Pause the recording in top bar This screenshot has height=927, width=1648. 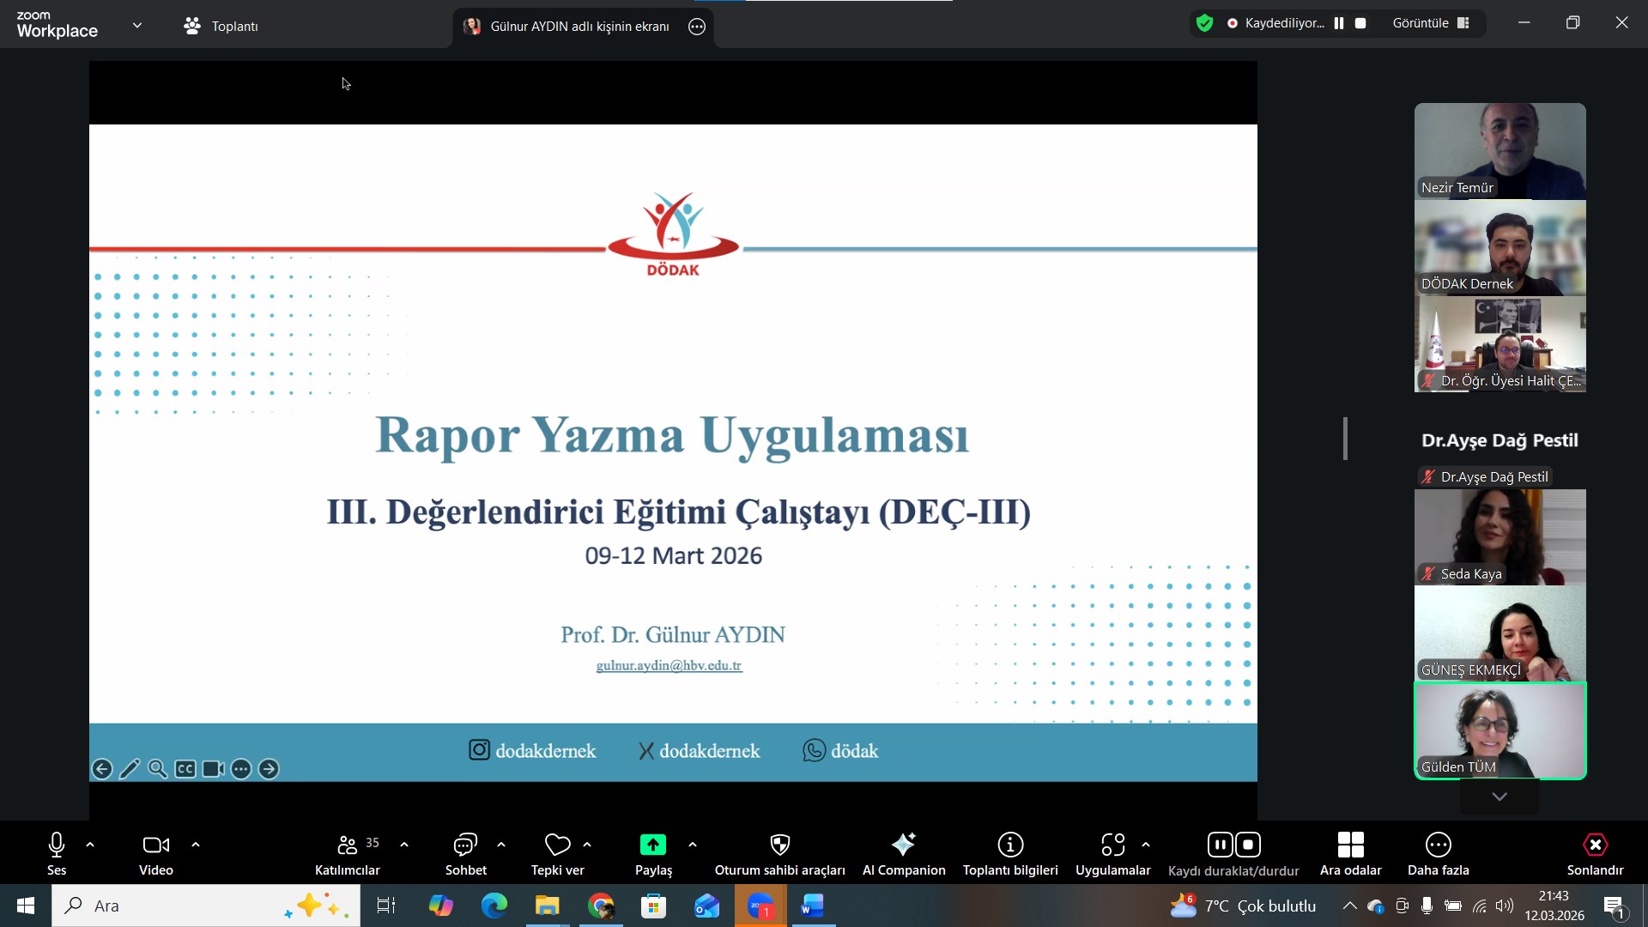[x=1339, y=23]
